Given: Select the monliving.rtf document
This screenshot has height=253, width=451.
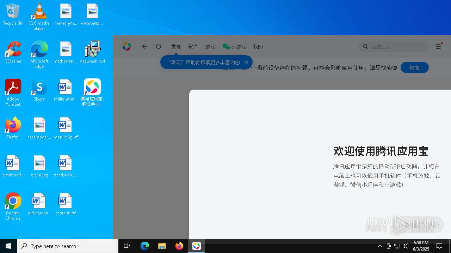Looking at the screenshot, I should (x=66, y=128).
